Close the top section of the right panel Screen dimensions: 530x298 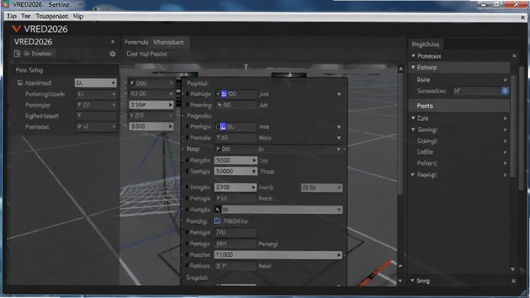[514, 56]
